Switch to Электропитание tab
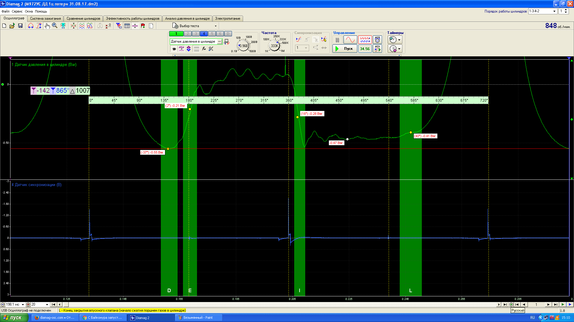Screen dimensions: 574x322 (x=228, y=18)
